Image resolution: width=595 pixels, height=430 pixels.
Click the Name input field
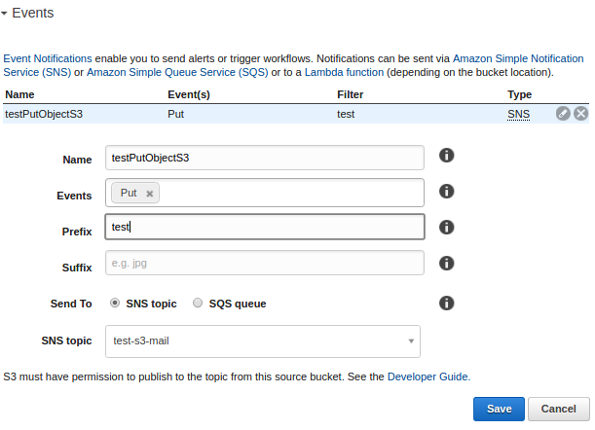click(265, 158)
